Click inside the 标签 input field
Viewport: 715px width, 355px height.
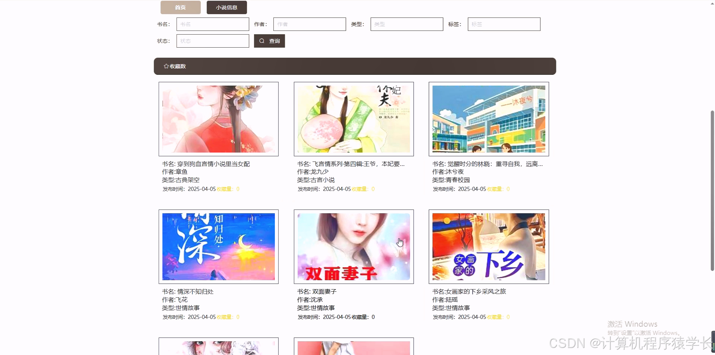pyautogui.click(x=504, y=24)
